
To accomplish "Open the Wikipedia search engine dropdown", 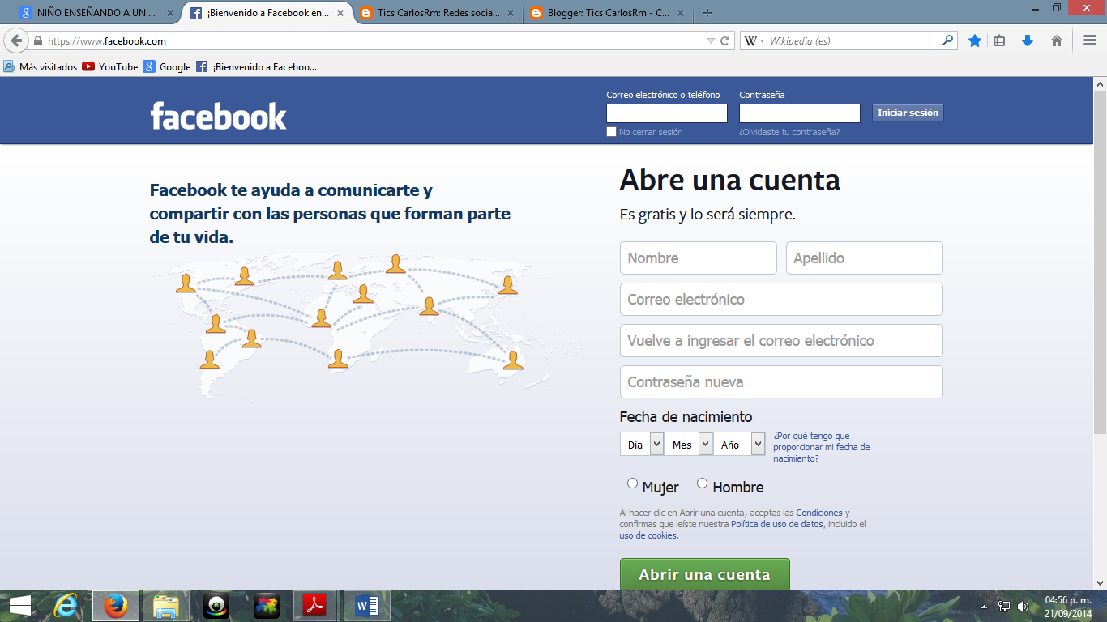I will pos(760,39).
